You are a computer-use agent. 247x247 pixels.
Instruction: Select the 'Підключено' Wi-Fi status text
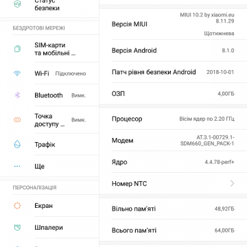71,73
